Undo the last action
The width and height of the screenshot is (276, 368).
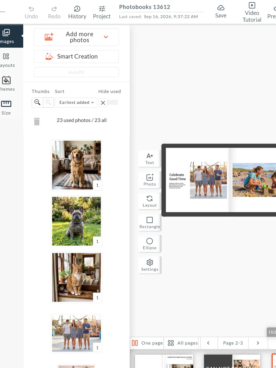(31, 12)
